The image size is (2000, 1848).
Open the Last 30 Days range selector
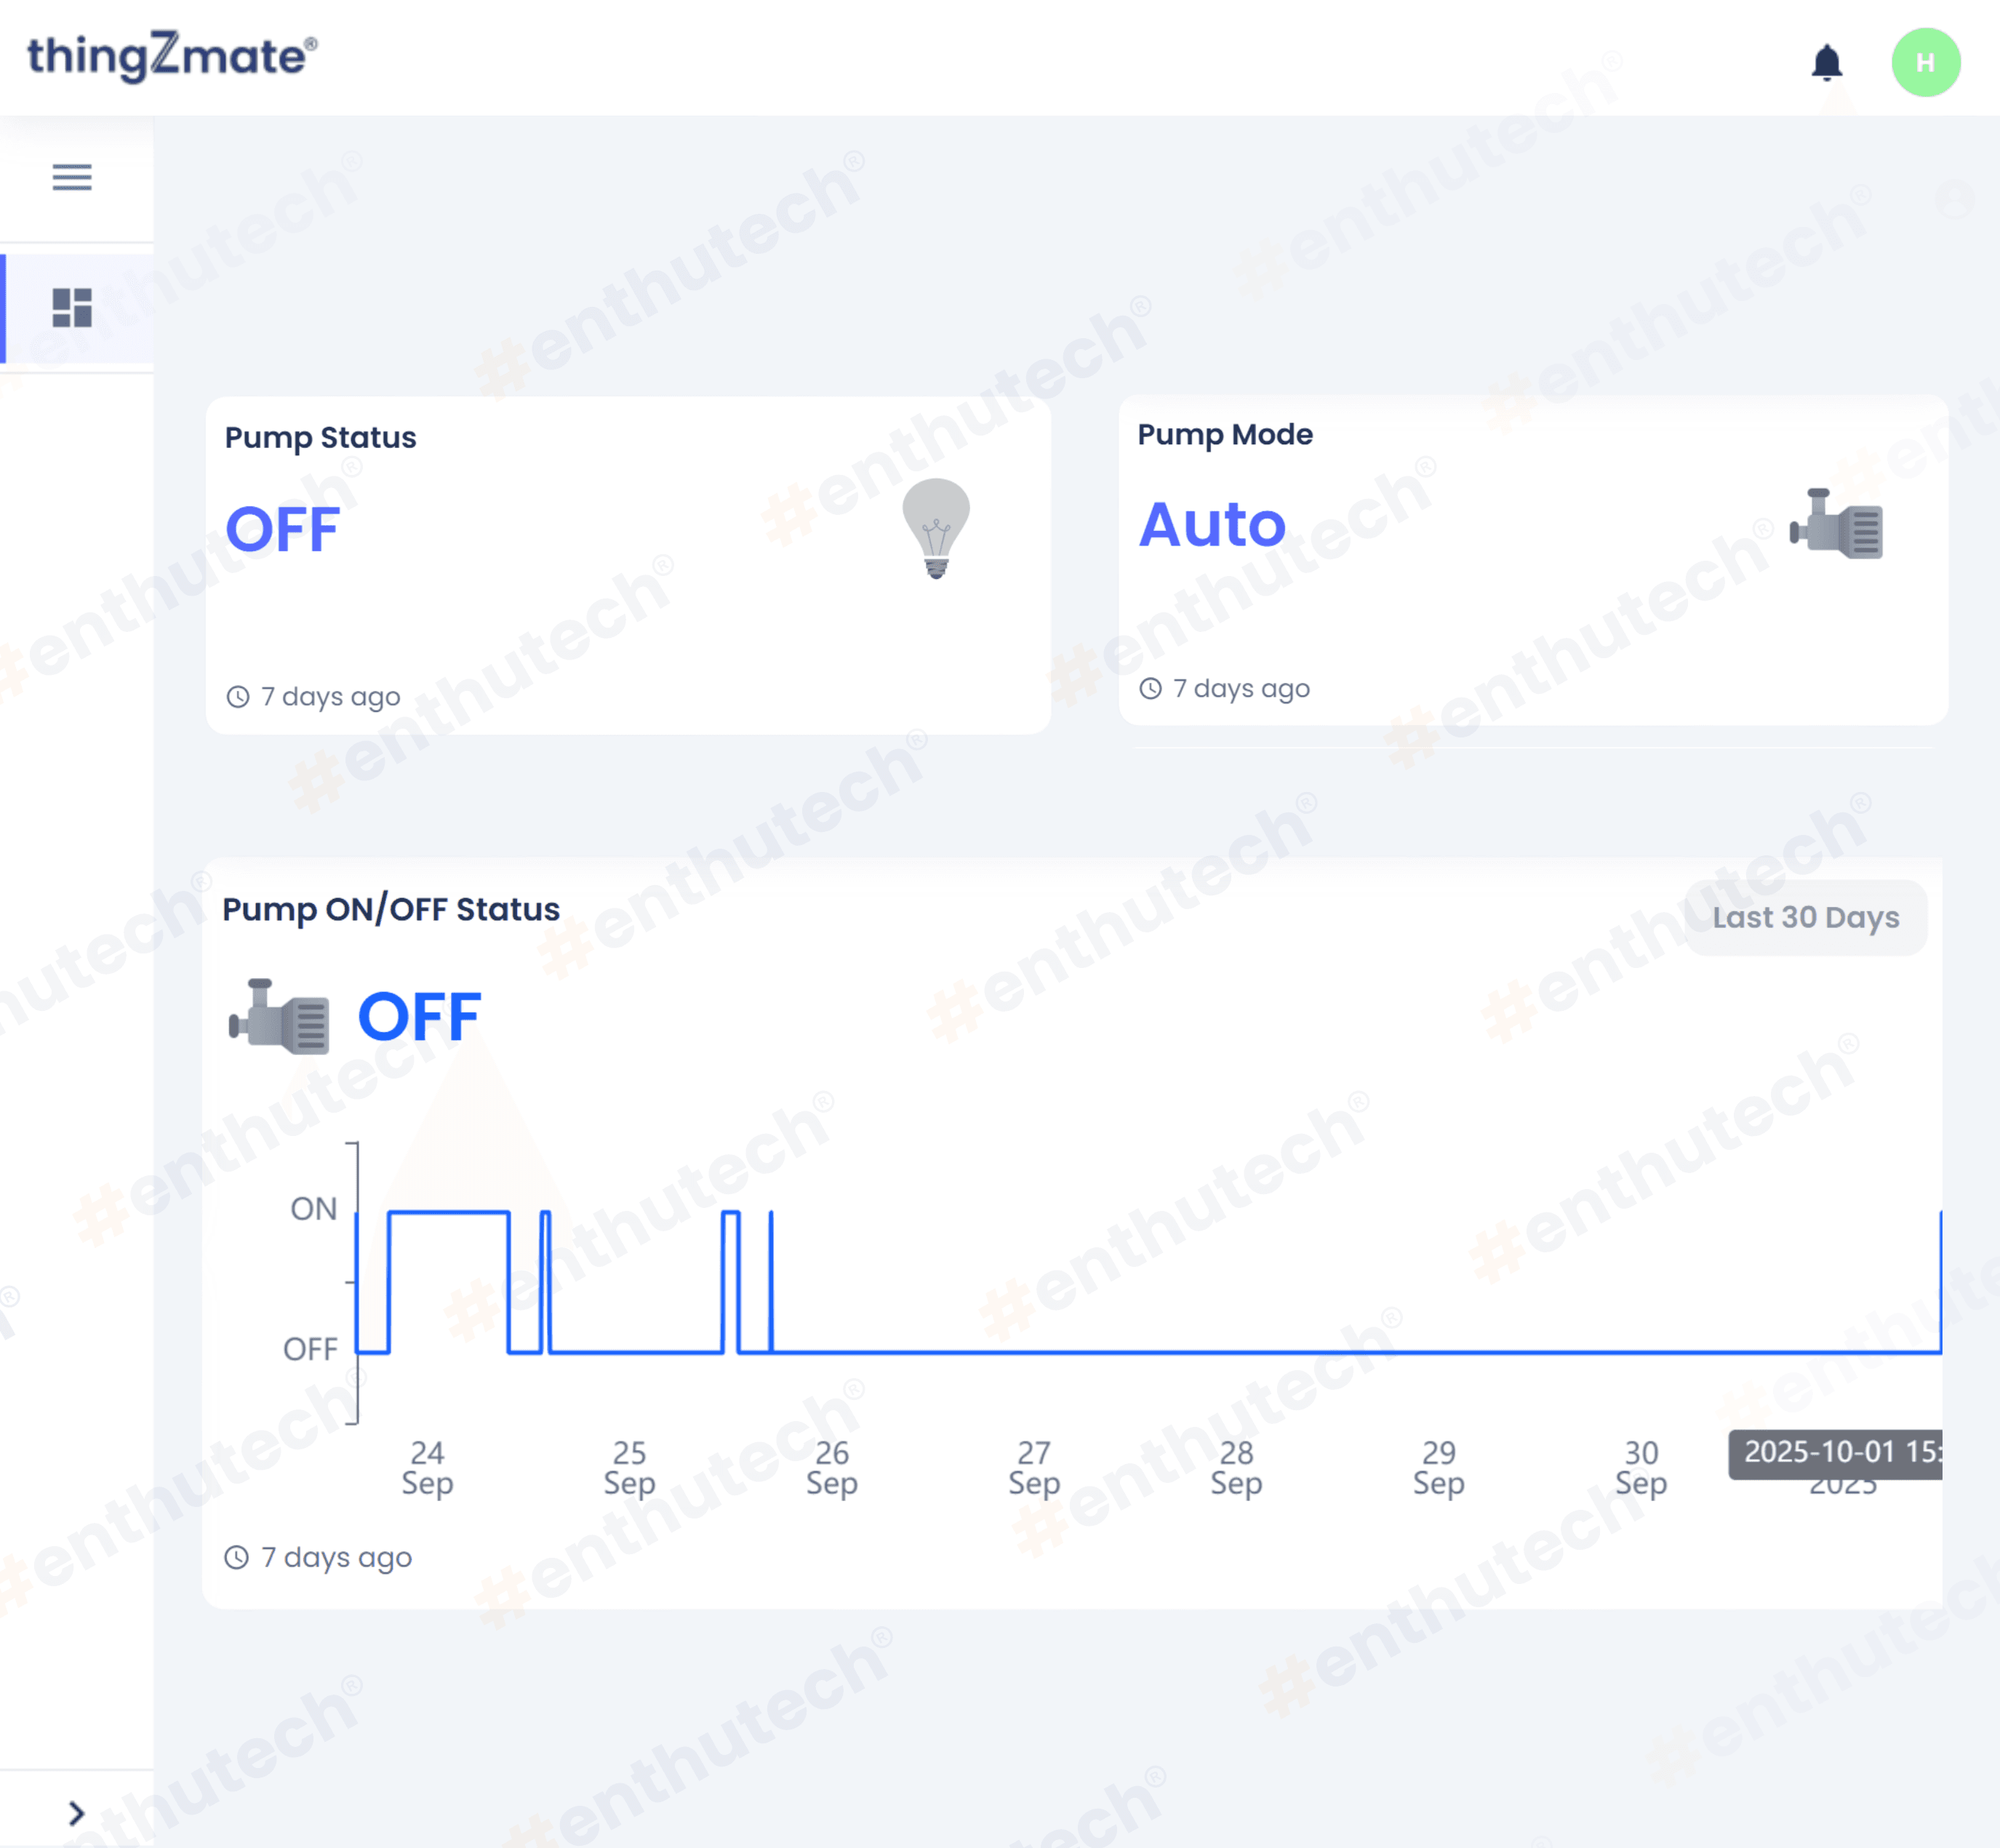coord(1805,917)
